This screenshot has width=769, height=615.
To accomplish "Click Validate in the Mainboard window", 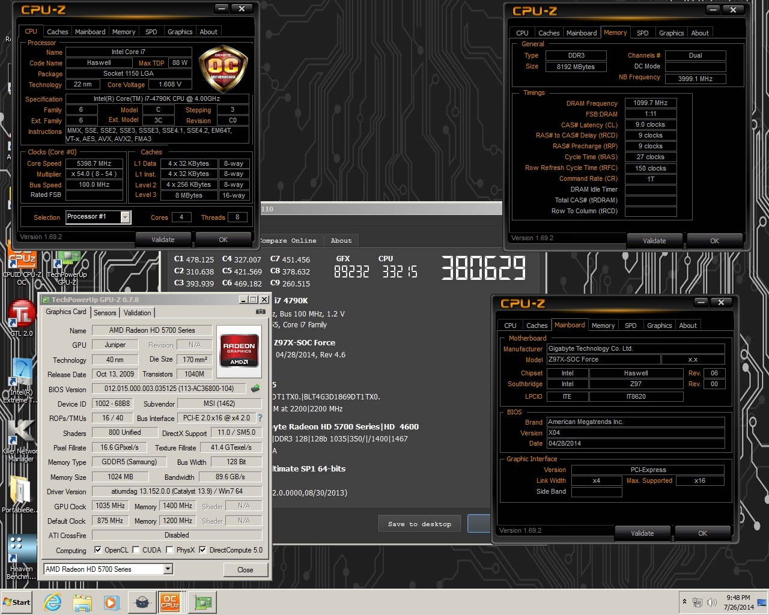I will [x=642, y=533].
